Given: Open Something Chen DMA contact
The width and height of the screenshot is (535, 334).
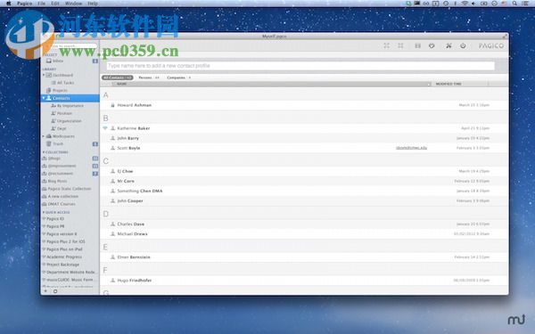Looking at the screenshot, I should click(x=140, y=191).
